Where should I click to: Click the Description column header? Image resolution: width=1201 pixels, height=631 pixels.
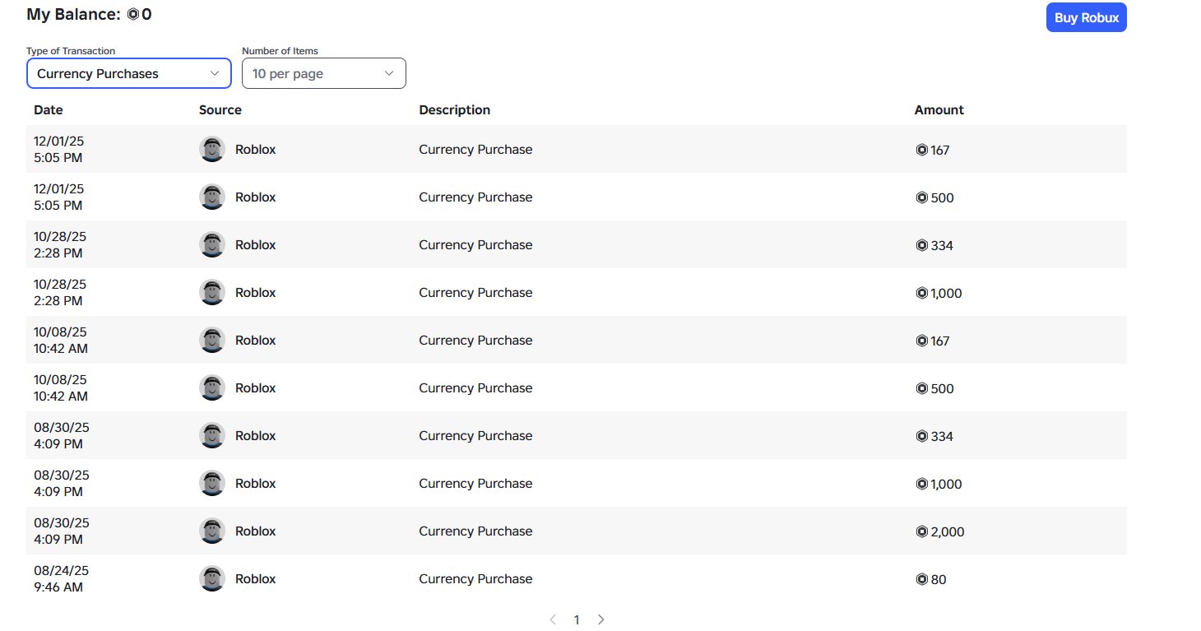[x=454, y=109]
